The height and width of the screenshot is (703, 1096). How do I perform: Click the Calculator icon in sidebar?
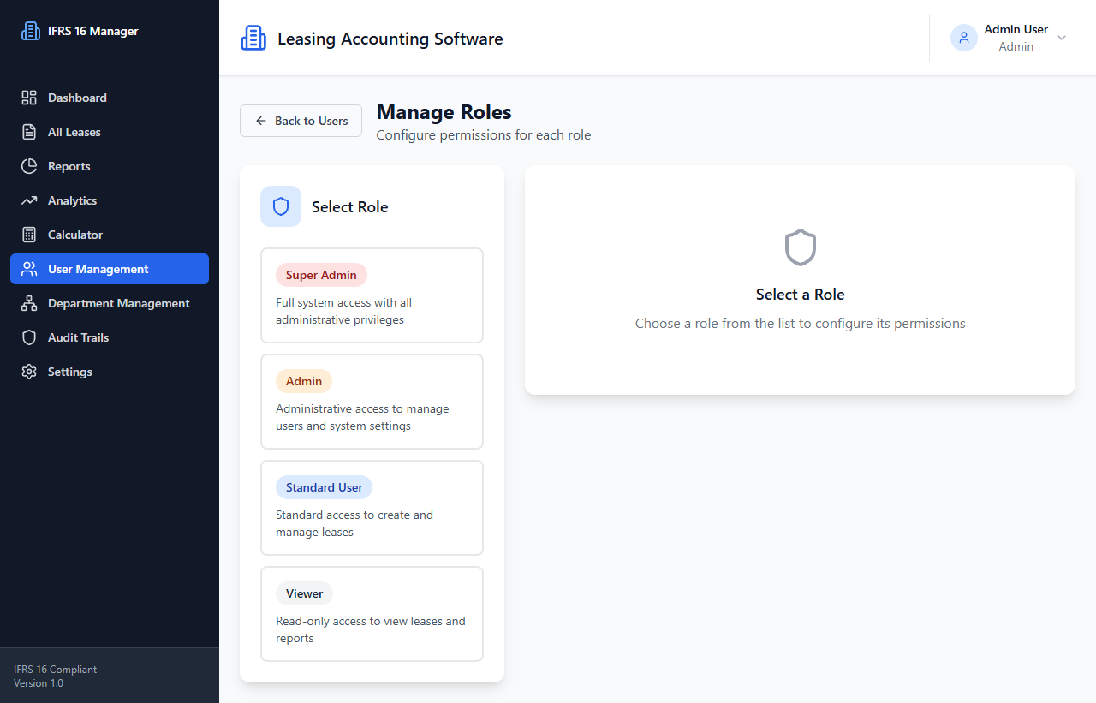pyautogui.click(x=29, y=235)
